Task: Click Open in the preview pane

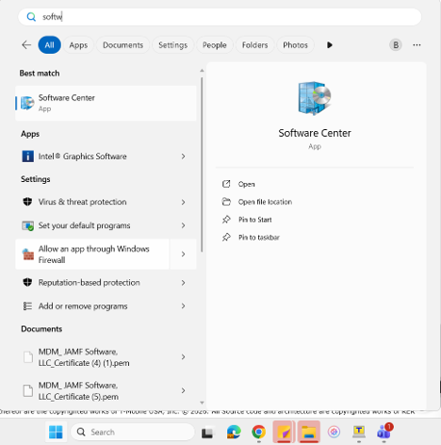Action: click(246, 184)
